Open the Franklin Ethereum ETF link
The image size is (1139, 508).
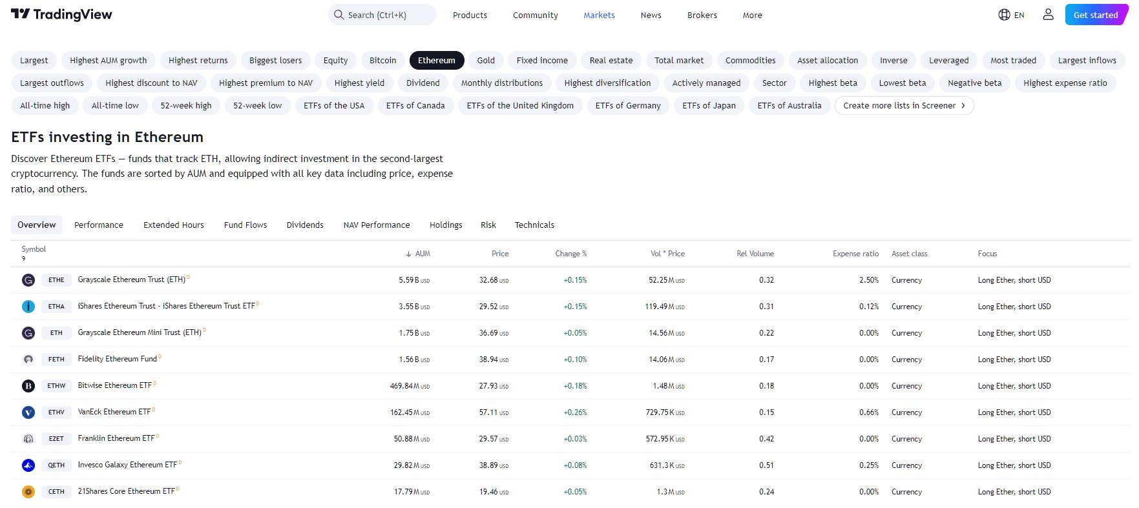116,438
